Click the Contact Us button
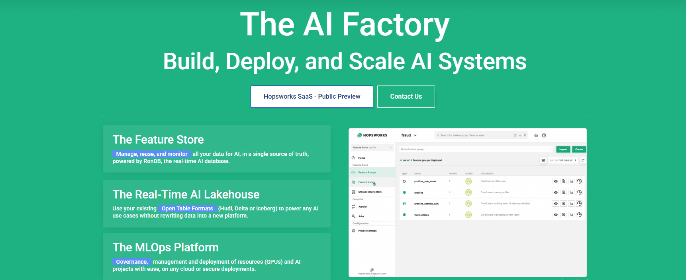Screen dimensions: 686x280 (x=406, y=97)
